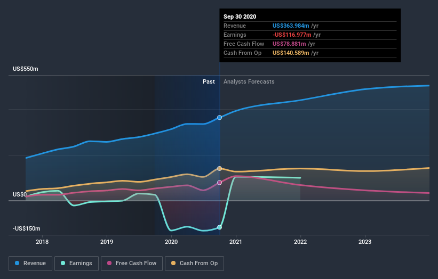The image size is (438, 279).
Task: Toggle the Revenue legend button
Action: [x=30, y=264]
